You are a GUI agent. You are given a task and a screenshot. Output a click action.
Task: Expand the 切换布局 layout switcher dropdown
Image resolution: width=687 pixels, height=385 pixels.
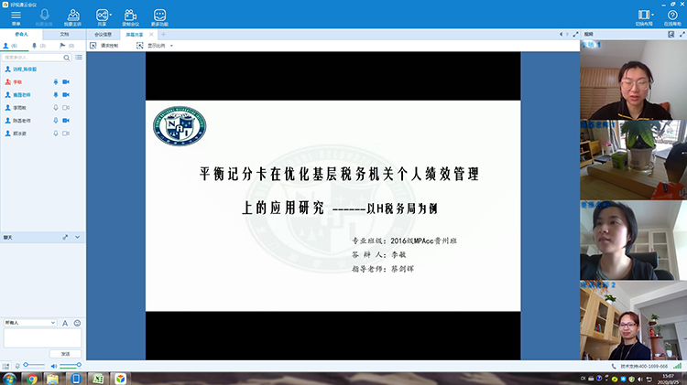point(653,15)
